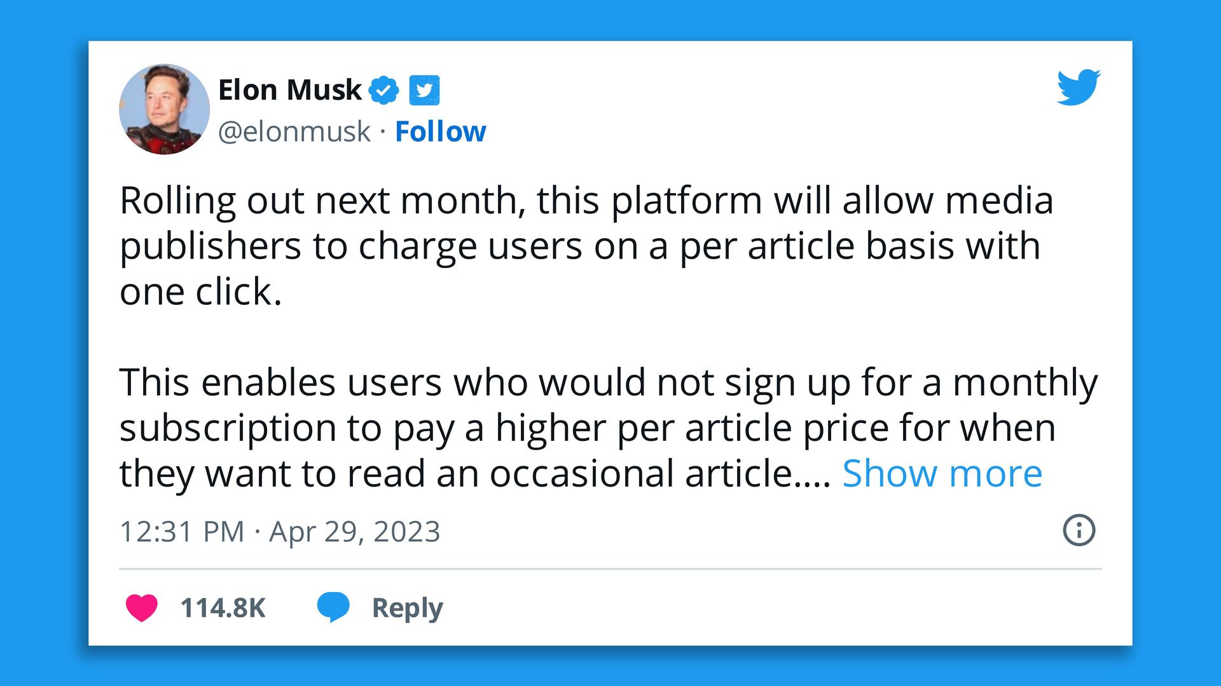Open the Elon Musk display name

point(289,90)
